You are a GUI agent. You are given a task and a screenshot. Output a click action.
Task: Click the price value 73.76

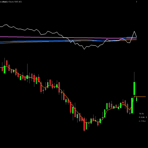[x=141, y=114]
